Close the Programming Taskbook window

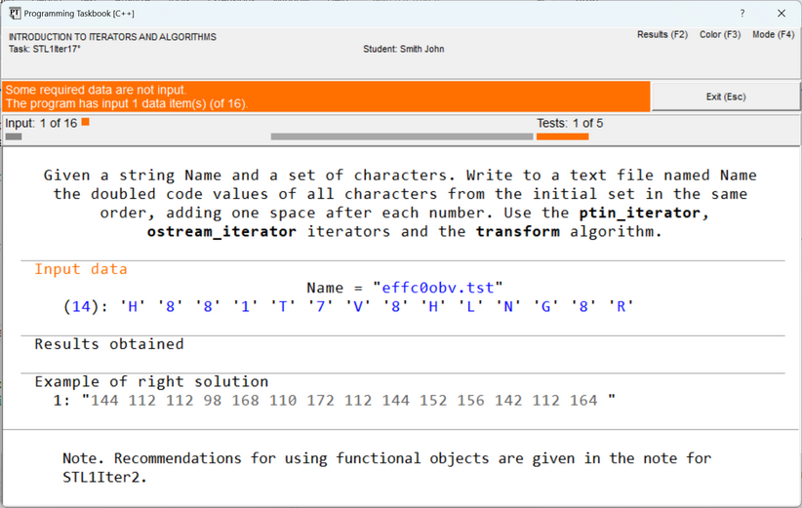tap(782, 14)
